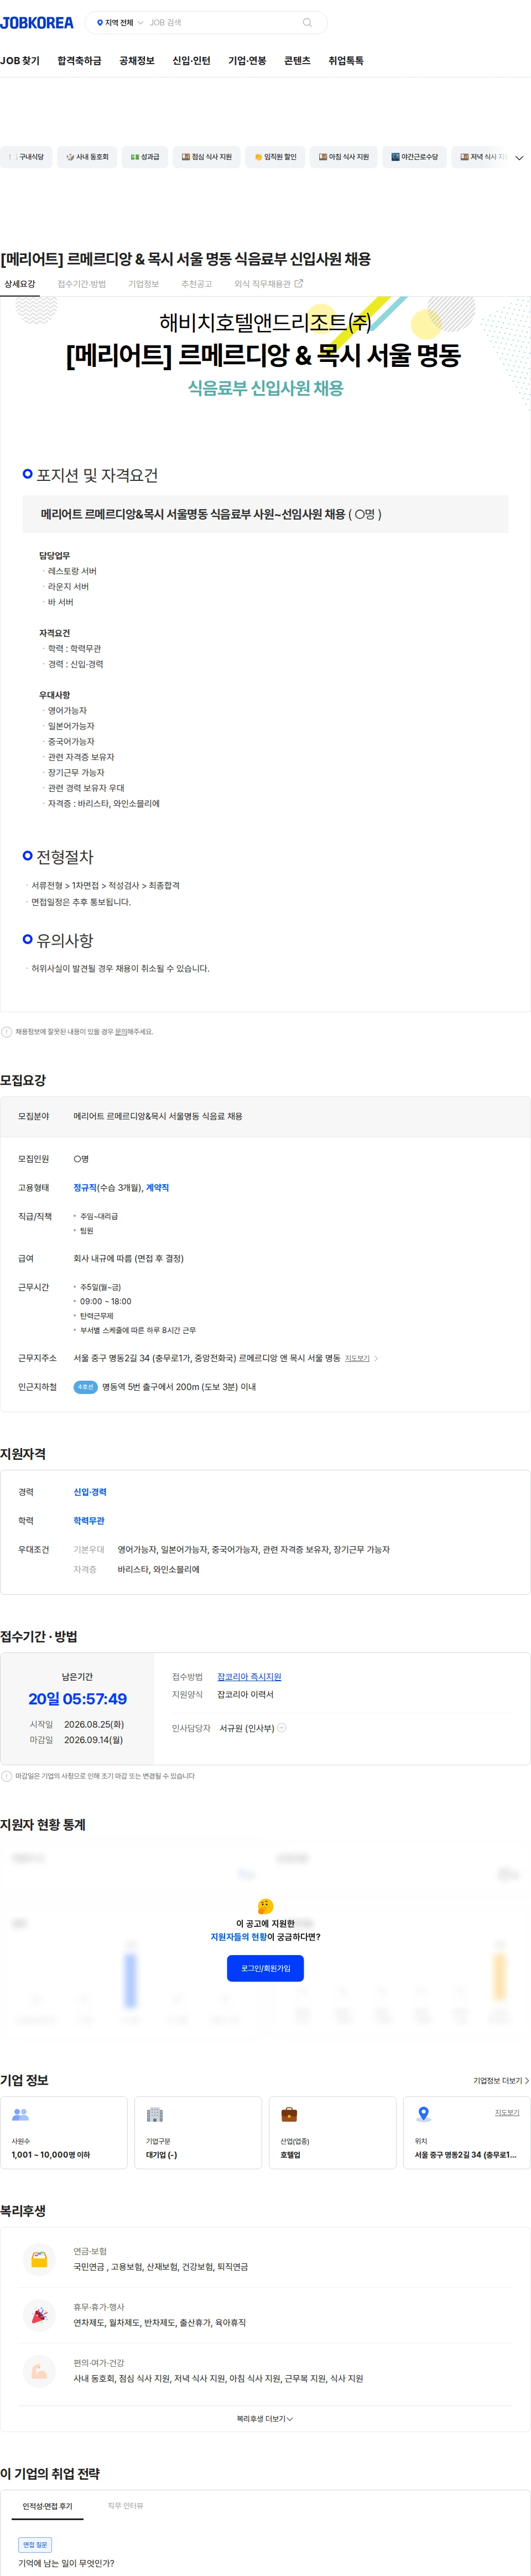This screenshot has height=2576, width=531.
Task: Open the 외식 직무채용관 external link
Action: [268, 284]
